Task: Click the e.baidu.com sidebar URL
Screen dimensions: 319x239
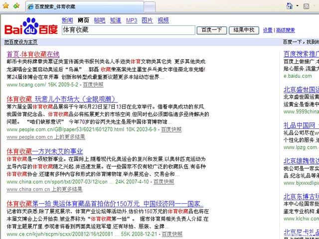Action: (x=298, y=76)
